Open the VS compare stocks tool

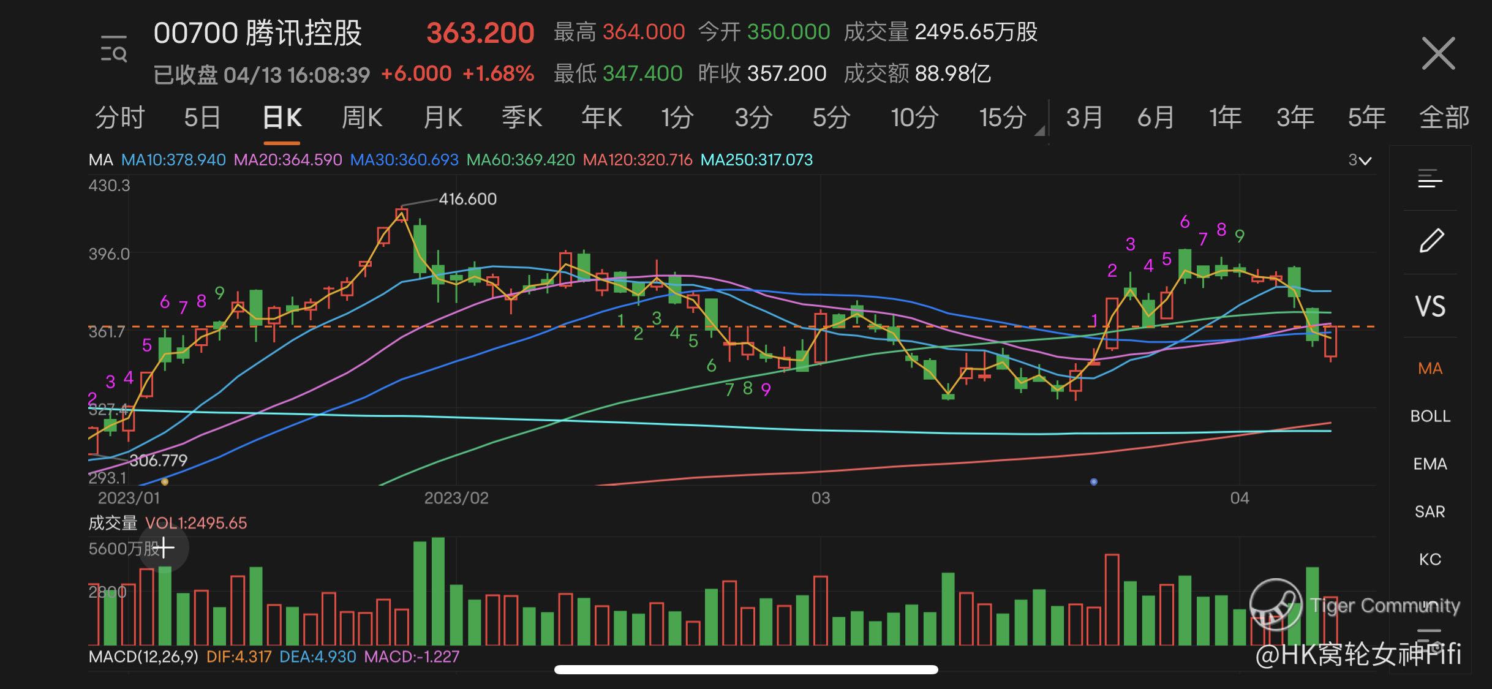[x=1430, y=306]
